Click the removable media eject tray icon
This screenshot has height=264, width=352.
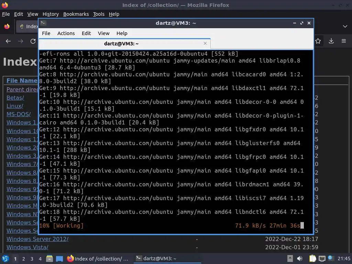tap(290, 258)
